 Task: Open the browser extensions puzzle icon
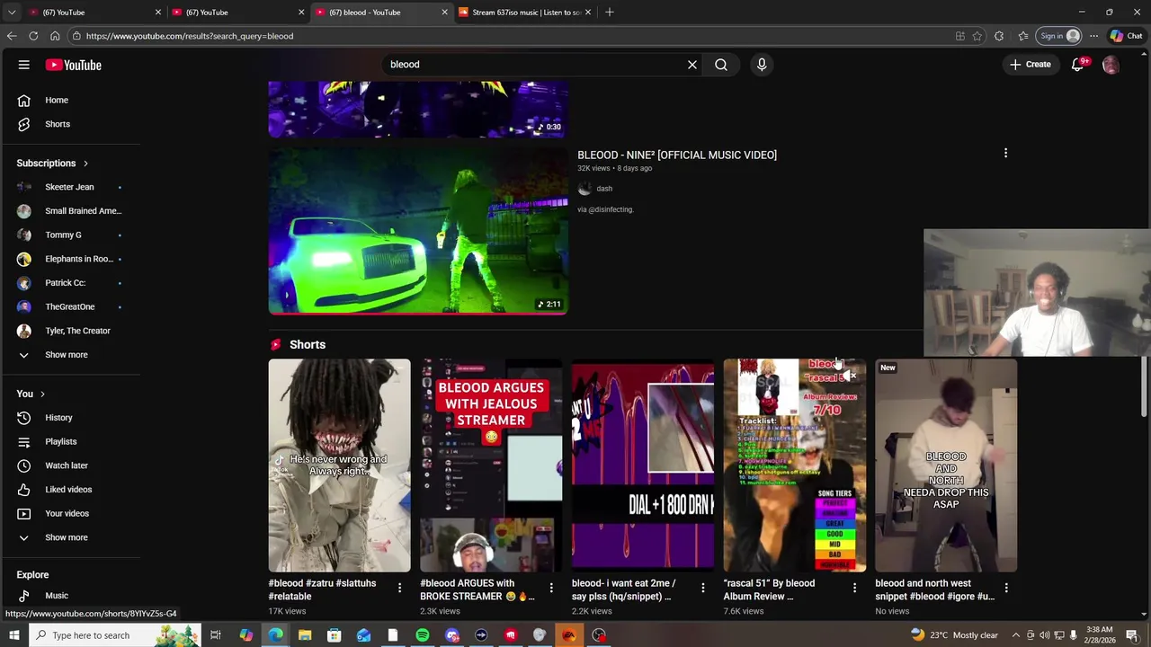click(999, 36)
